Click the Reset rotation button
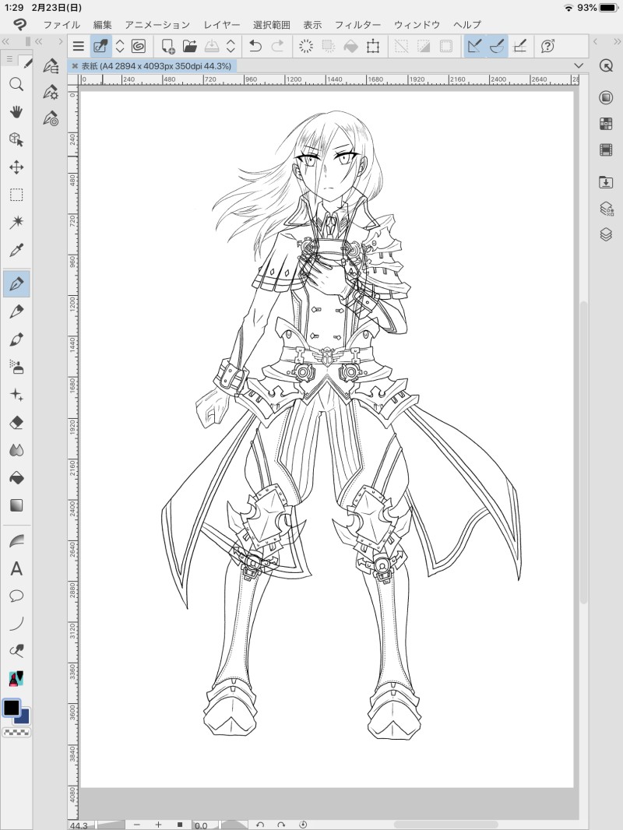623x830 pixels. (303, 825)
